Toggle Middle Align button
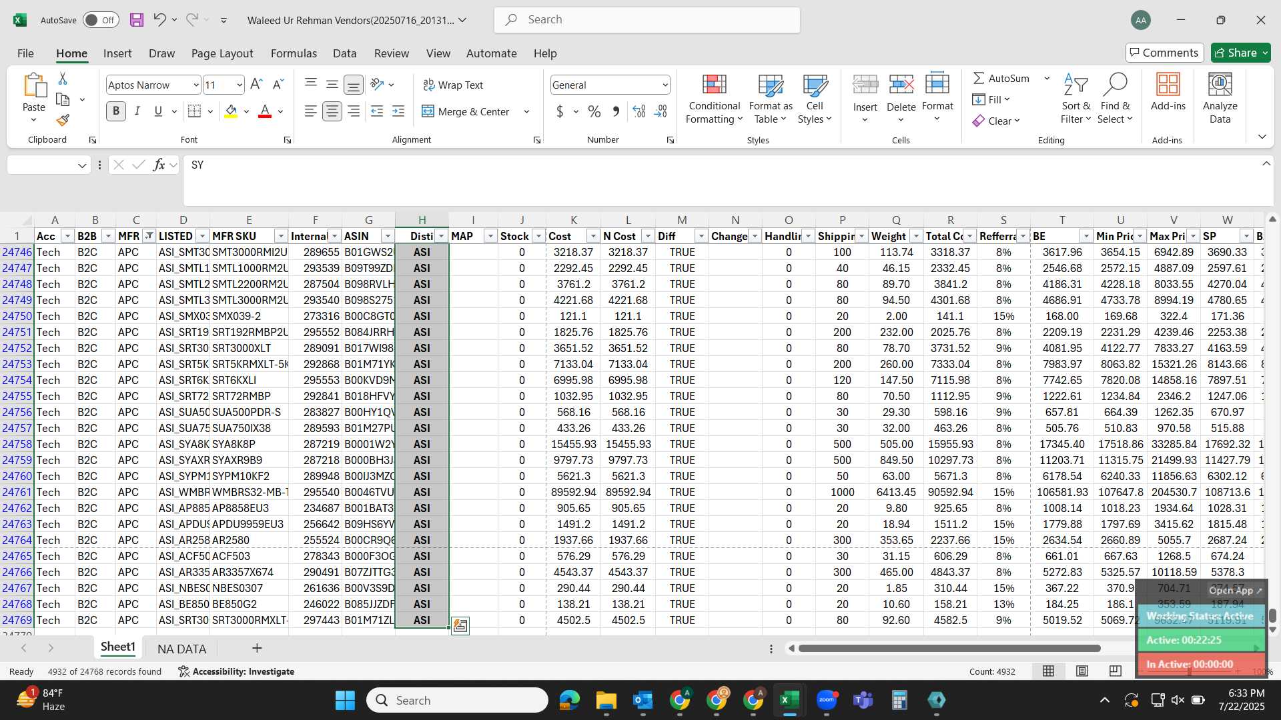 pyautogui.click(x=332, y=84)
